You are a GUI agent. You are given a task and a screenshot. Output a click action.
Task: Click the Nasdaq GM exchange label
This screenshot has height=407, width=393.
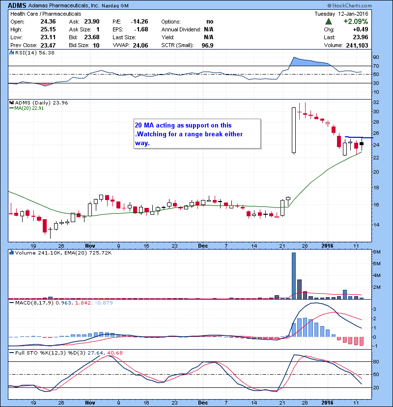point(115,6)
